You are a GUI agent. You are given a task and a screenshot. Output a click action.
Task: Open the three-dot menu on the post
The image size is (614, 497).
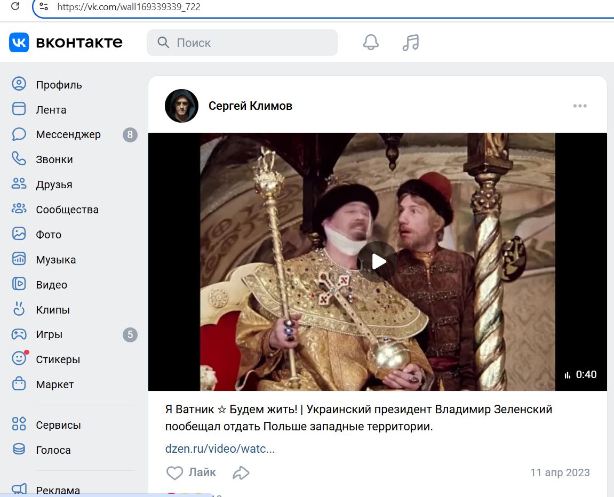pos(580,106)
